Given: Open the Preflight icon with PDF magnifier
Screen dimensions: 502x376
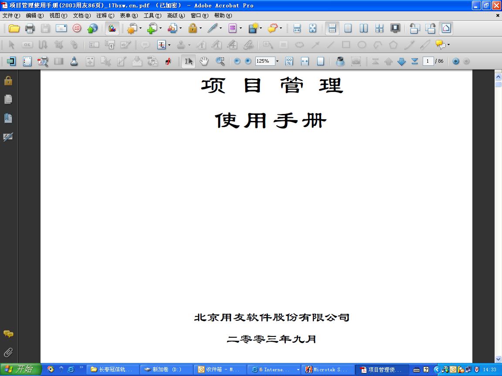Looking at the screenshot, I should 43,61.
